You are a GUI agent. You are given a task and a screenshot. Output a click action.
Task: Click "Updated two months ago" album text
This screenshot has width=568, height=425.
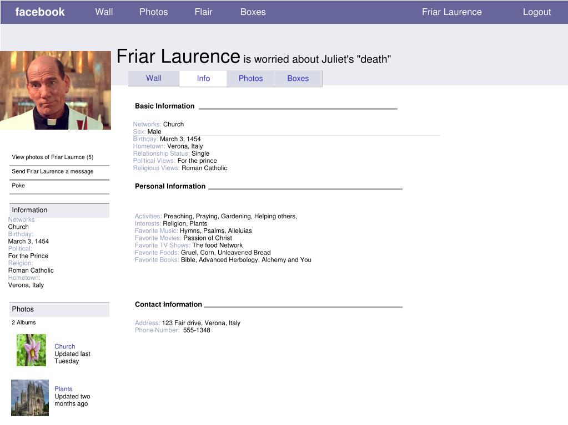pos(72,400)
